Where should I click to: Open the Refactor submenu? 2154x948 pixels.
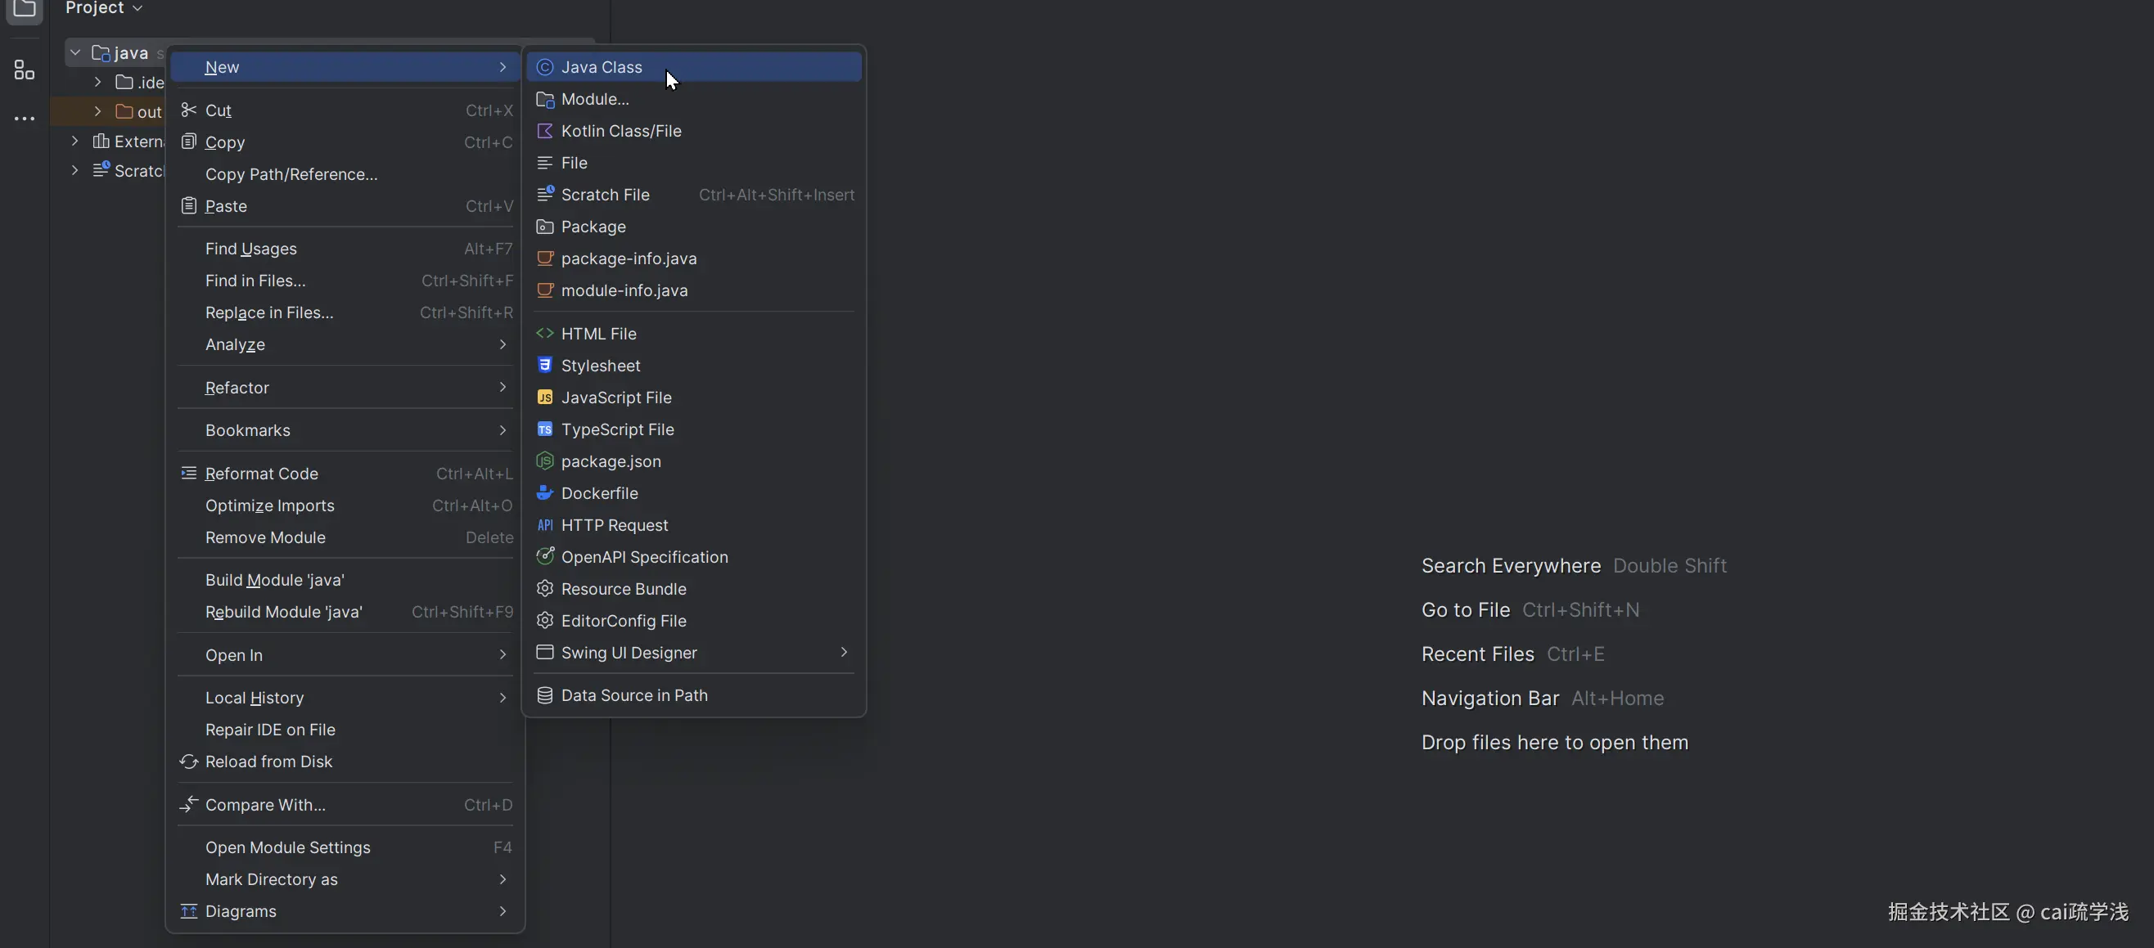(x=237, y=388)
